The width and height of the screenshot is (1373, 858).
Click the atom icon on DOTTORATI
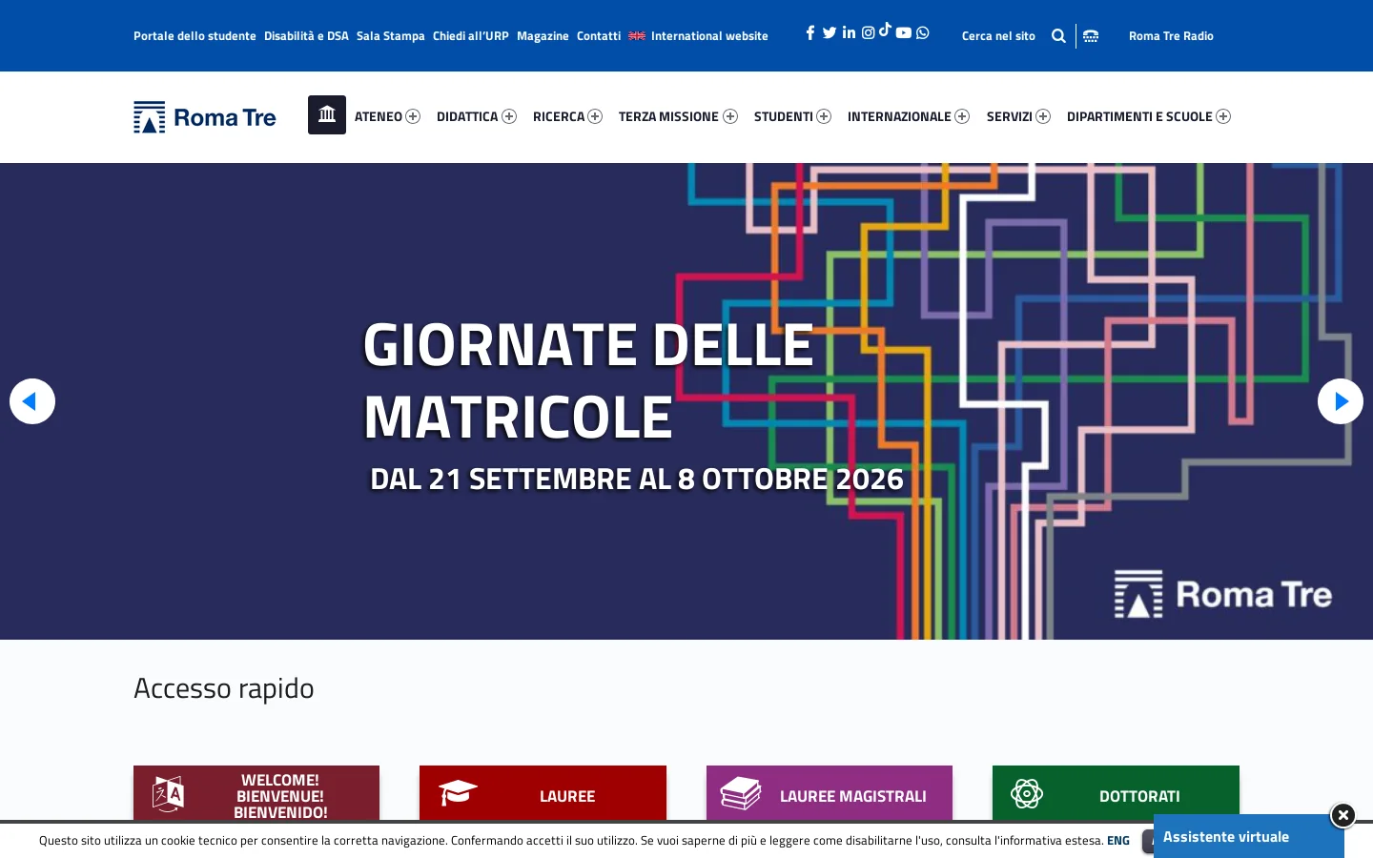click(x=1027, y=793)
